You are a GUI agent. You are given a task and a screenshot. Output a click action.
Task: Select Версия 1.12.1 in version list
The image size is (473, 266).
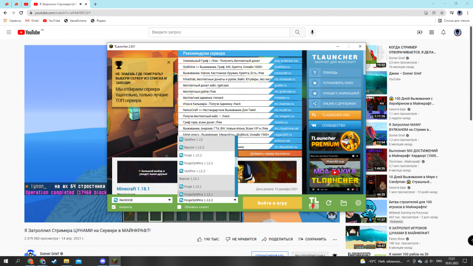point(206,179)
